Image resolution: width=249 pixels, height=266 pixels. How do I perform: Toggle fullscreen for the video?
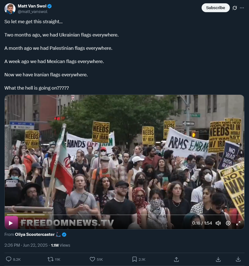tap(238, 223)
